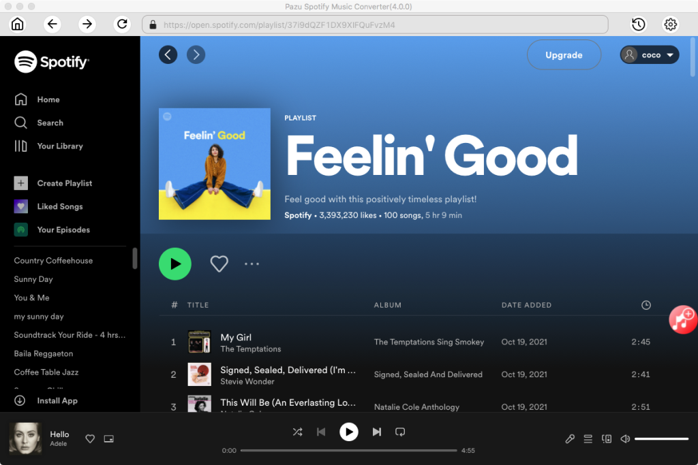Click the picture-in-picture icon next to Hello
This screenshot has height=465, width=698.
click(x=108, y=439)
